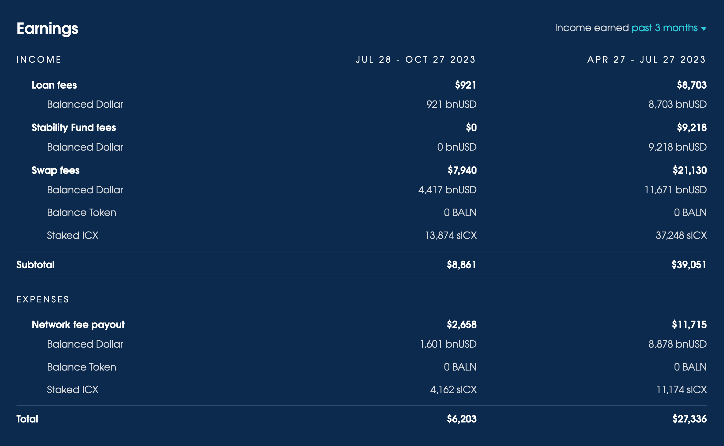Click the $6,203 total value
Image resolution: width=724 pixels, height=446 pixels.
[462, 419]
